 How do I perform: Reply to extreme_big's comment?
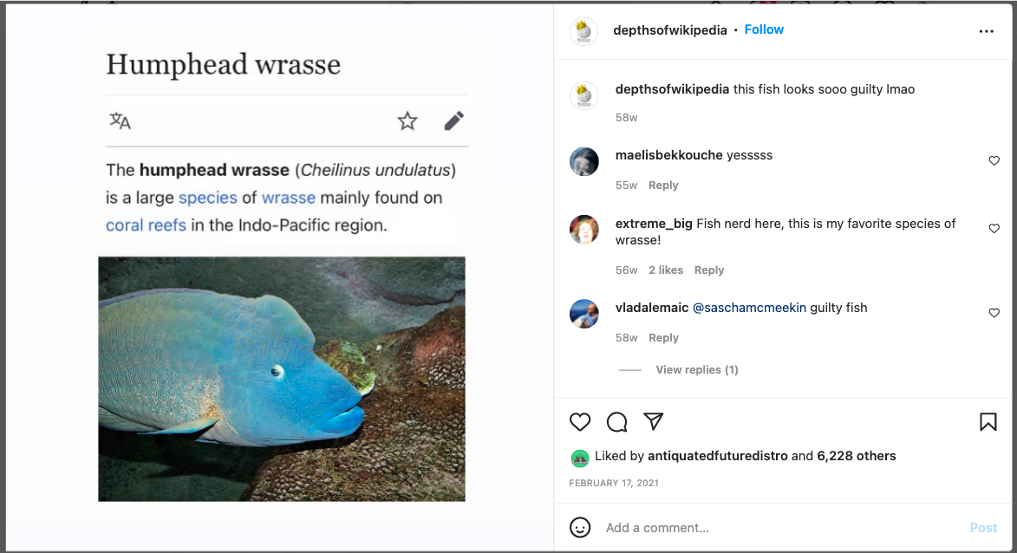(x=709, y=270)
